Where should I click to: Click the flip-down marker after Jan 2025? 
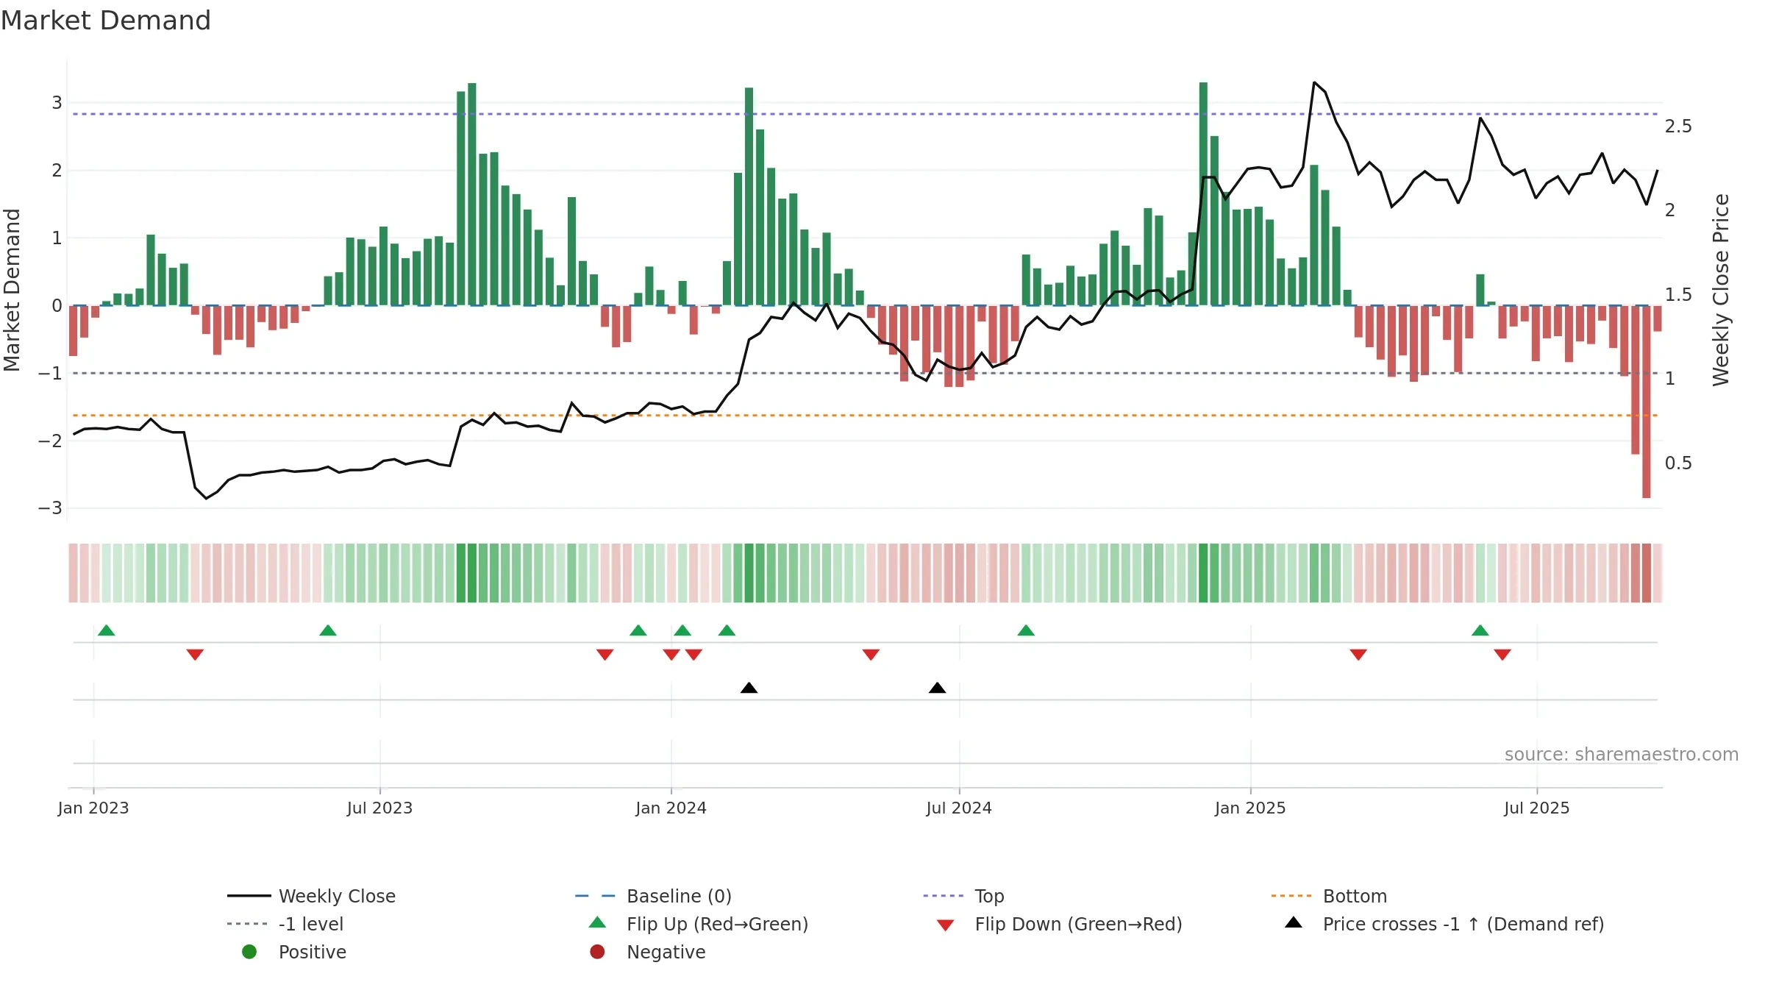tap(1358, 655)
